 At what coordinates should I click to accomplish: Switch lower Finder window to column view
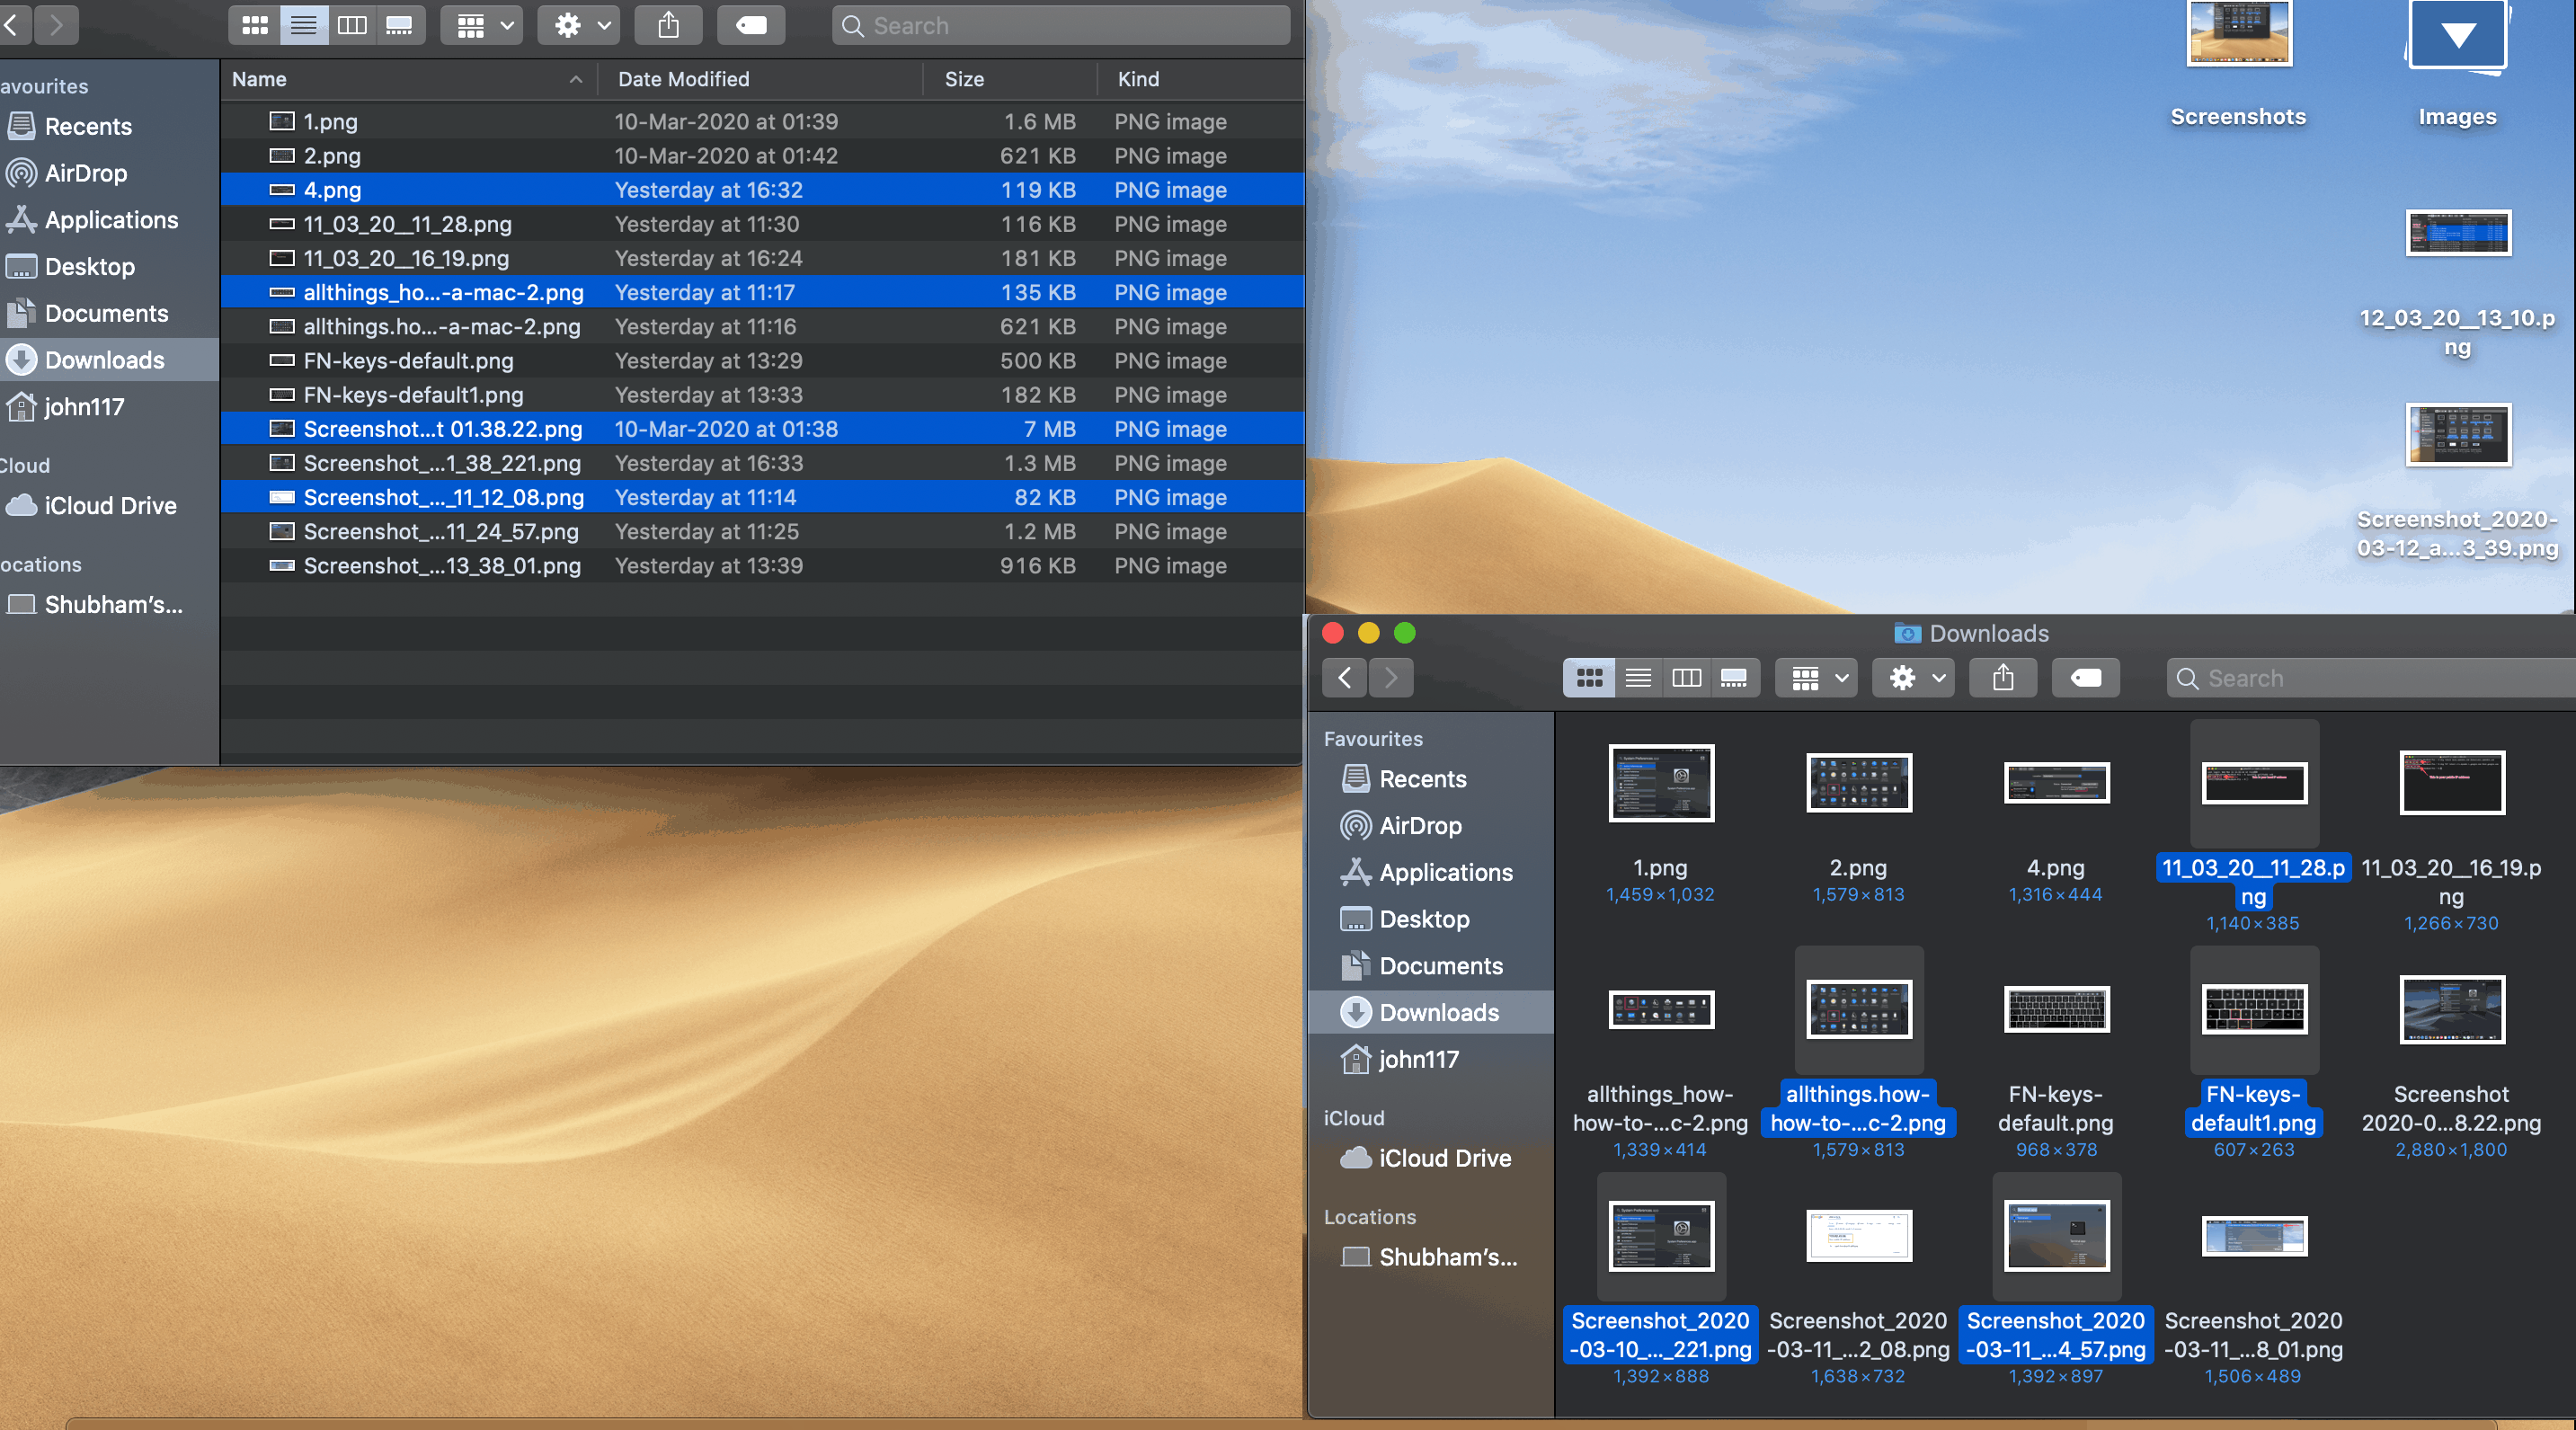[1686, 678]
